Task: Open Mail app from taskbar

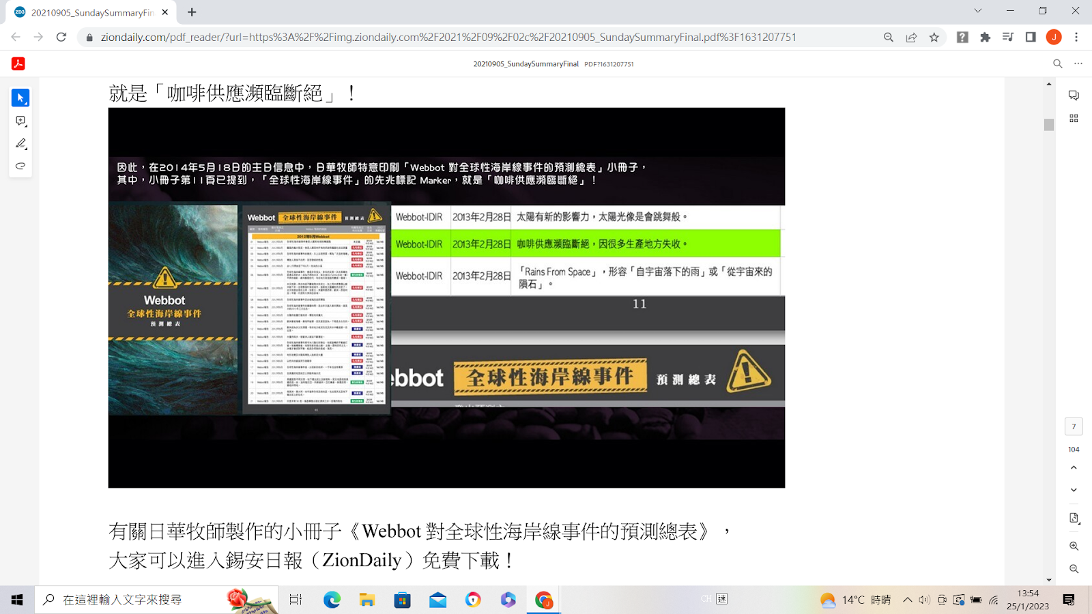Action: point(437,600)
